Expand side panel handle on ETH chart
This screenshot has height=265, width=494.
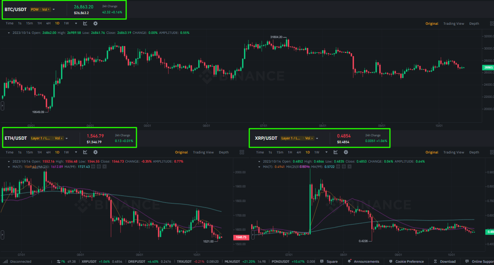point(2,235)
